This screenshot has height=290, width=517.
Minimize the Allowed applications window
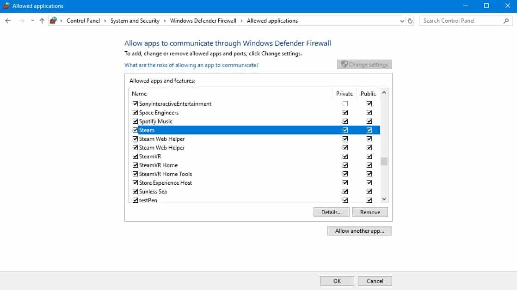click(x=466, y=6)
